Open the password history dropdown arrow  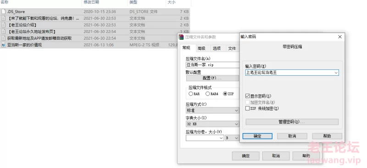(x=336, y=73)
